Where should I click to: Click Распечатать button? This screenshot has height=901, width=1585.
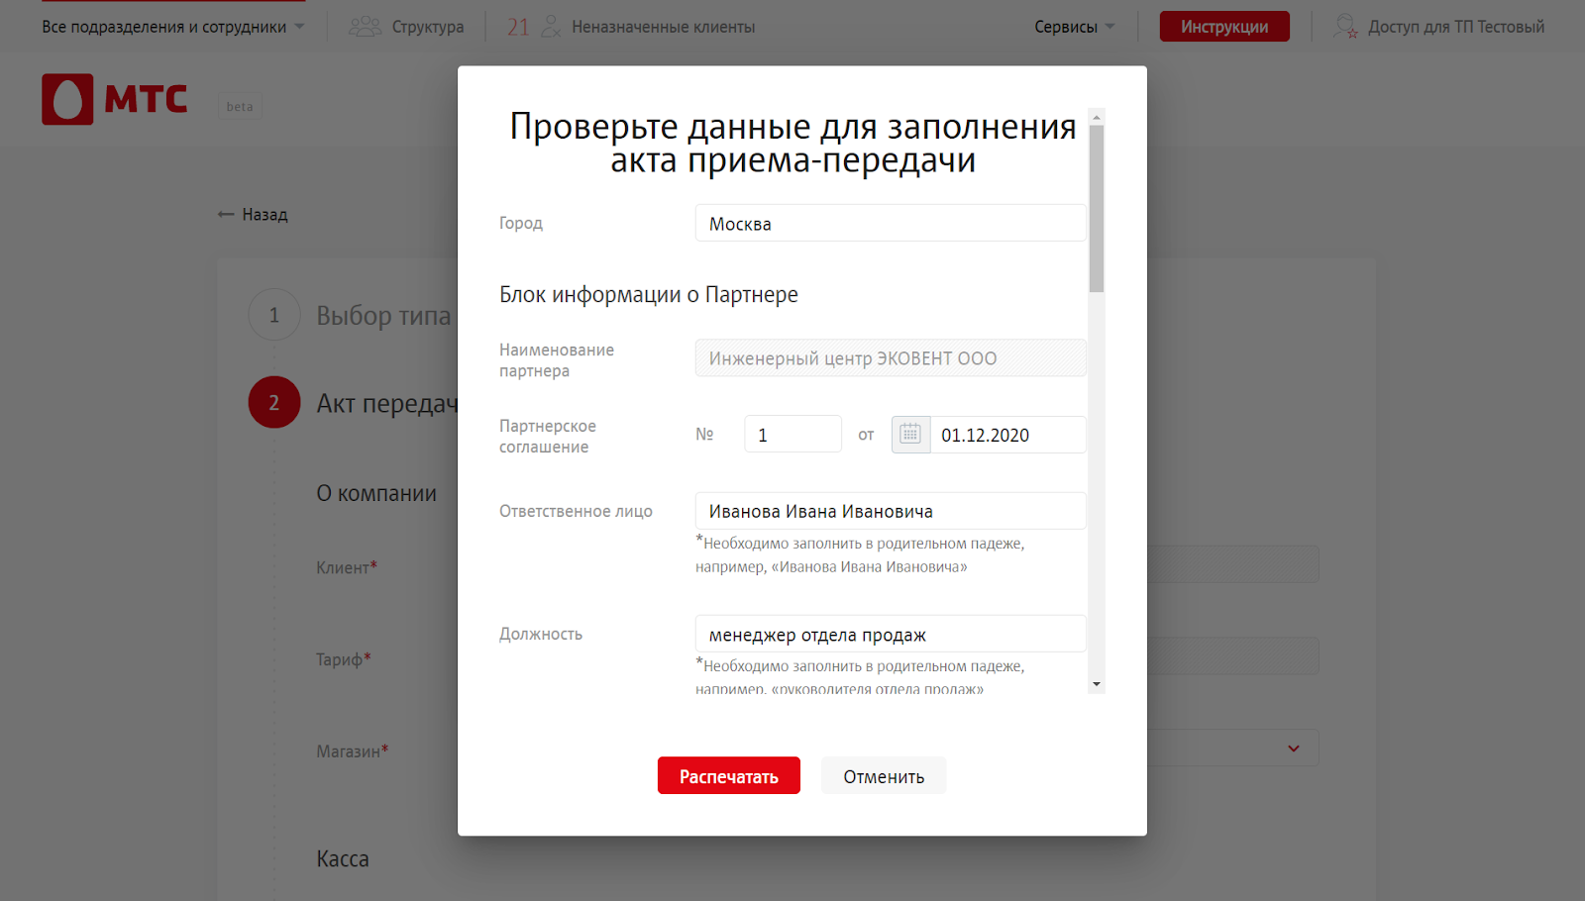pos(729,776)
